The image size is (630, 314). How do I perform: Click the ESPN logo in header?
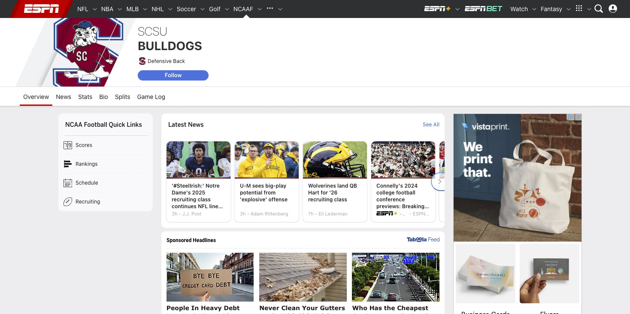(41, 9)
